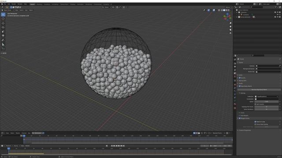Click the rigid body Speed slider
The image size is (282, 158).
coord(266,101)
